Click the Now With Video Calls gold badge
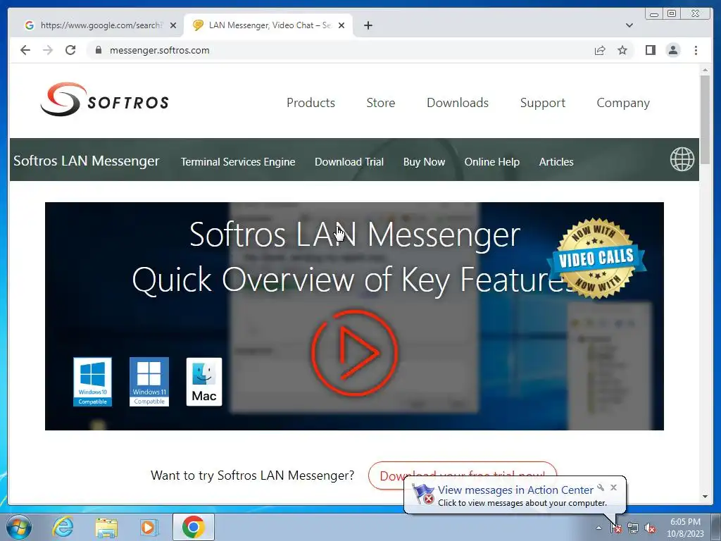Viewport: 721px width, 541px height. click(596, 258)
